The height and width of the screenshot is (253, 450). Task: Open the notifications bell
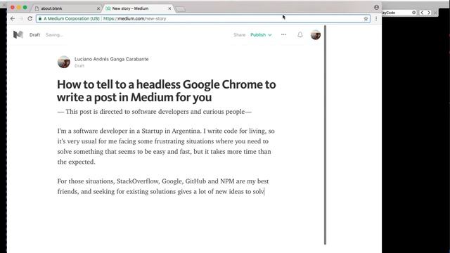300,34
